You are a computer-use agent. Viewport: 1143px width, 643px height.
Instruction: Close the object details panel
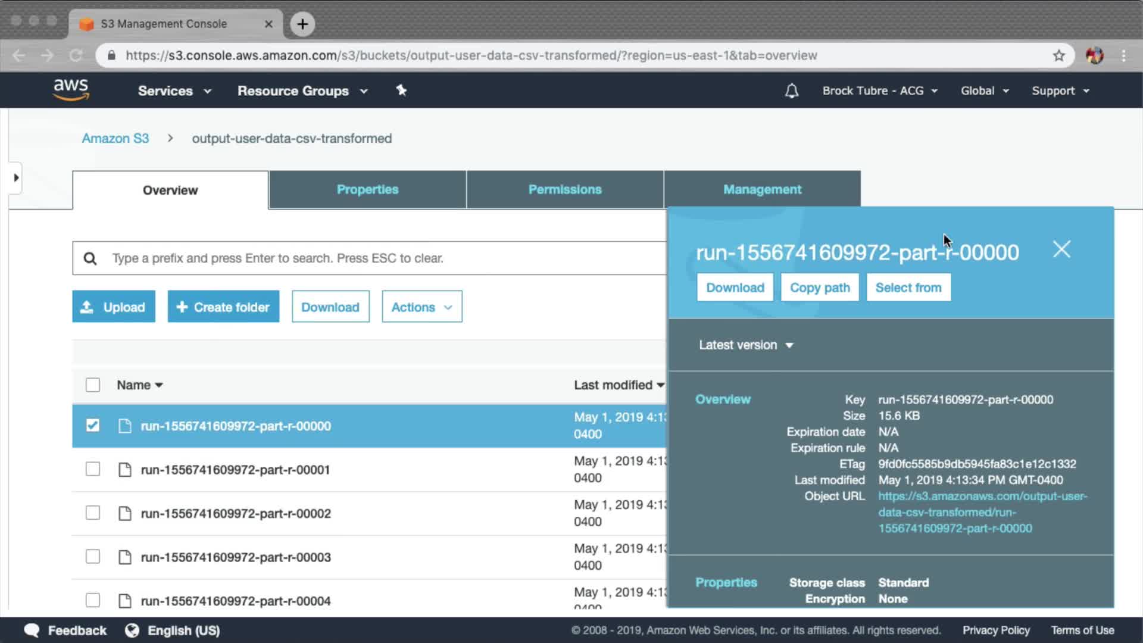coord(1061,249)
